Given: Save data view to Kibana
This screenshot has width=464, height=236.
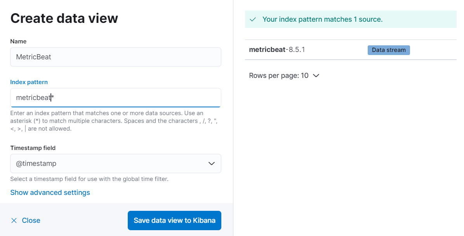Looking at the screenshot, I should (174, 220).
